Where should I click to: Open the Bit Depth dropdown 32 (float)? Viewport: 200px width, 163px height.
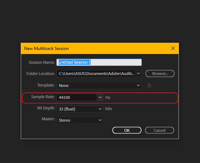(80, 109)
